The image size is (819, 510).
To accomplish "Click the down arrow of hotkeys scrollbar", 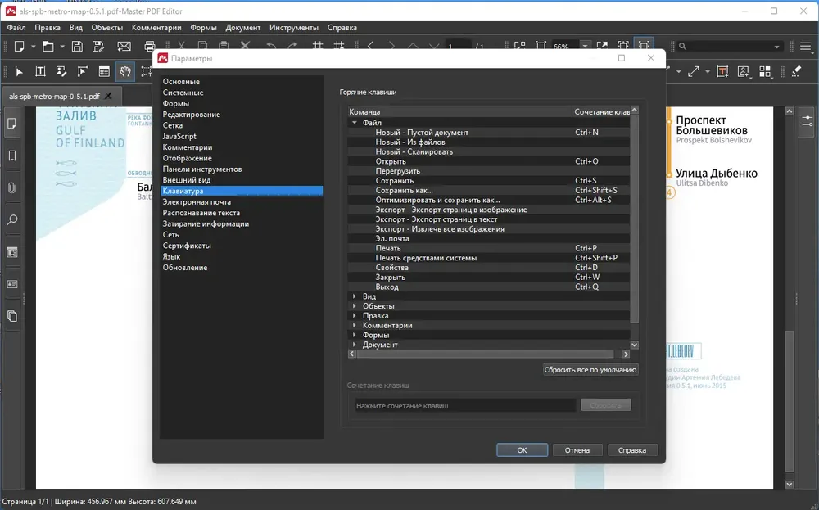I will 634,345.
